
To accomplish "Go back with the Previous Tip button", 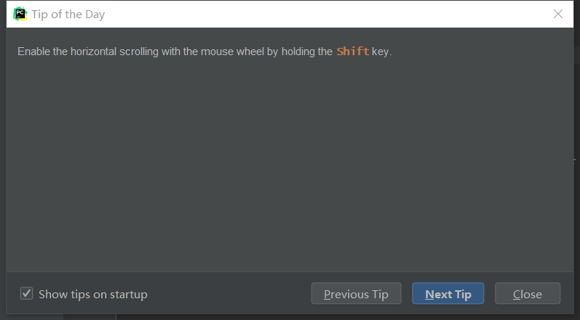I will click(x=356, y=294).
